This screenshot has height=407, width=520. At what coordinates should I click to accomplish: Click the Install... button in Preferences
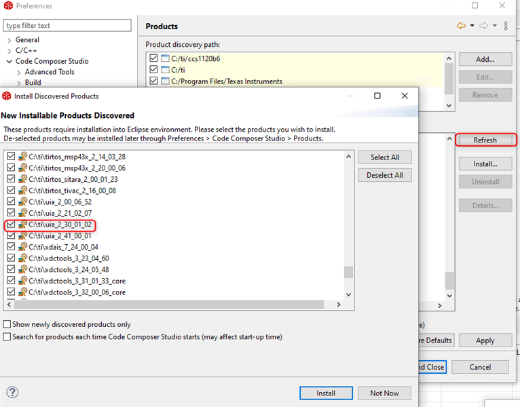(x=485, y=164)
